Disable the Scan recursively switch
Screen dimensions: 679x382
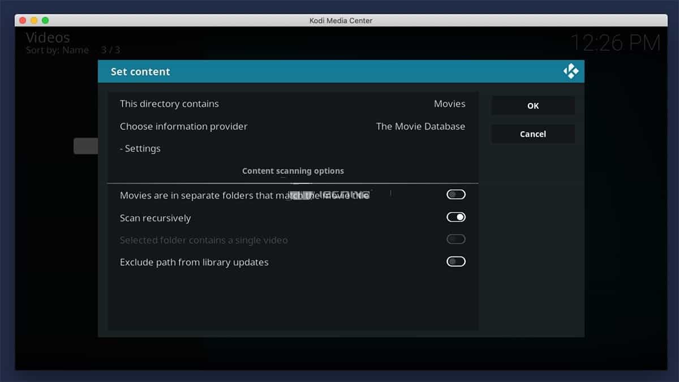(455, 217)
